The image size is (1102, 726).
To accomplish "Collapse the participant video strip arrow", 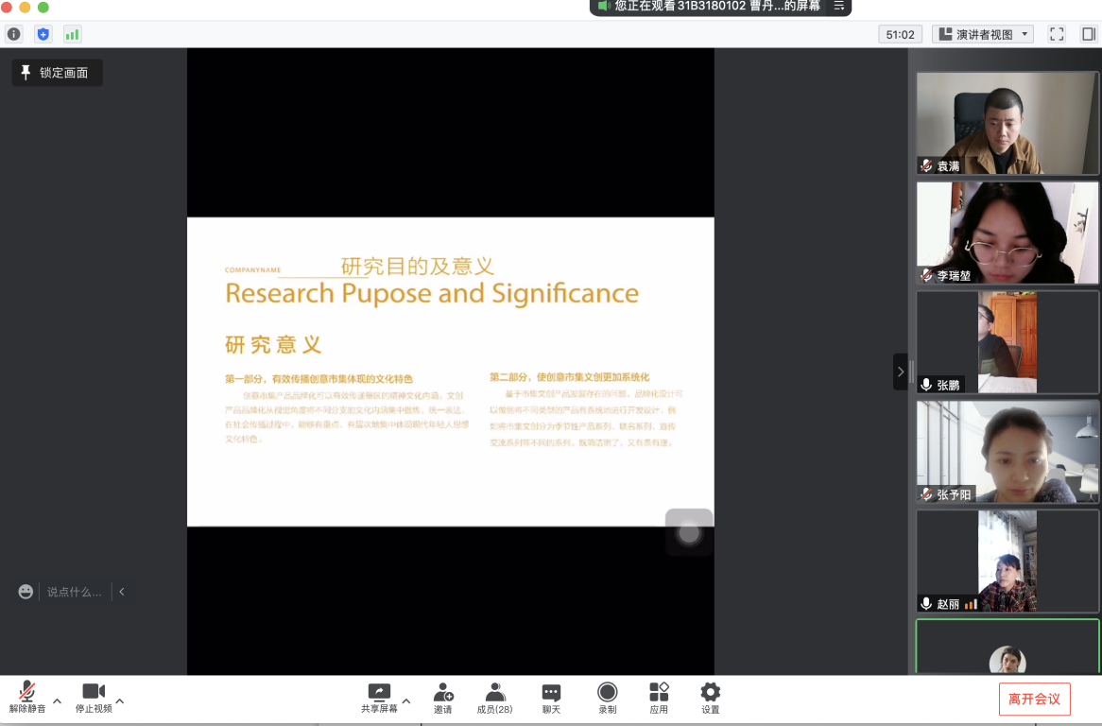I will (900, 372).
